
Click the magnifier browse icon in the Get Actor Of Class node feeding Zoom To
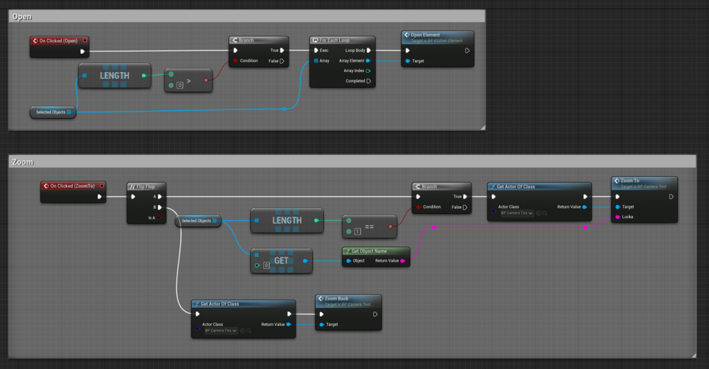[546, 213]
